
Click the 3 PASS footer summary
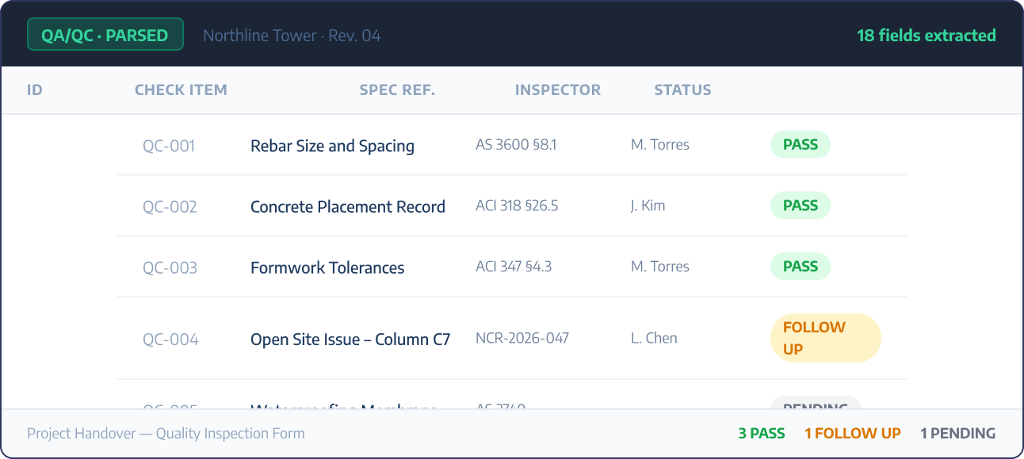pos(762,434)
